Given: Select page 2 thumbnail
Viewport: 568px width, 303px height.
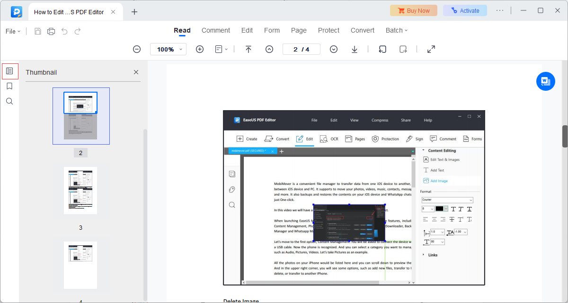Looking at the screenshot, I should pos(81,116).
